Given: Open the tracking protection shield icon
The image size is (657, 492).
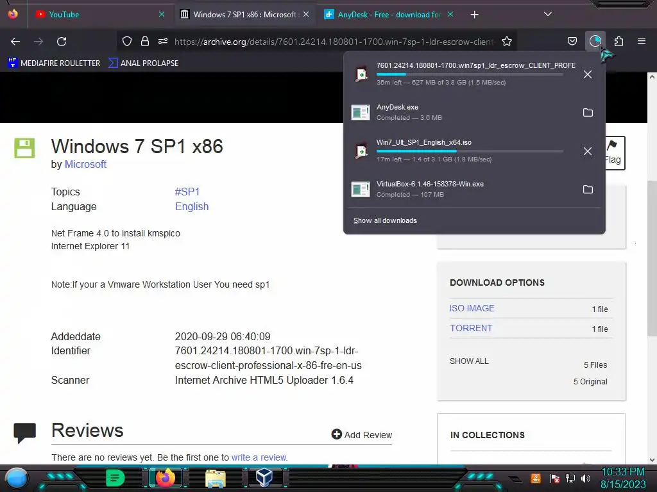Looking at the screenshot, I should point(127,41).
